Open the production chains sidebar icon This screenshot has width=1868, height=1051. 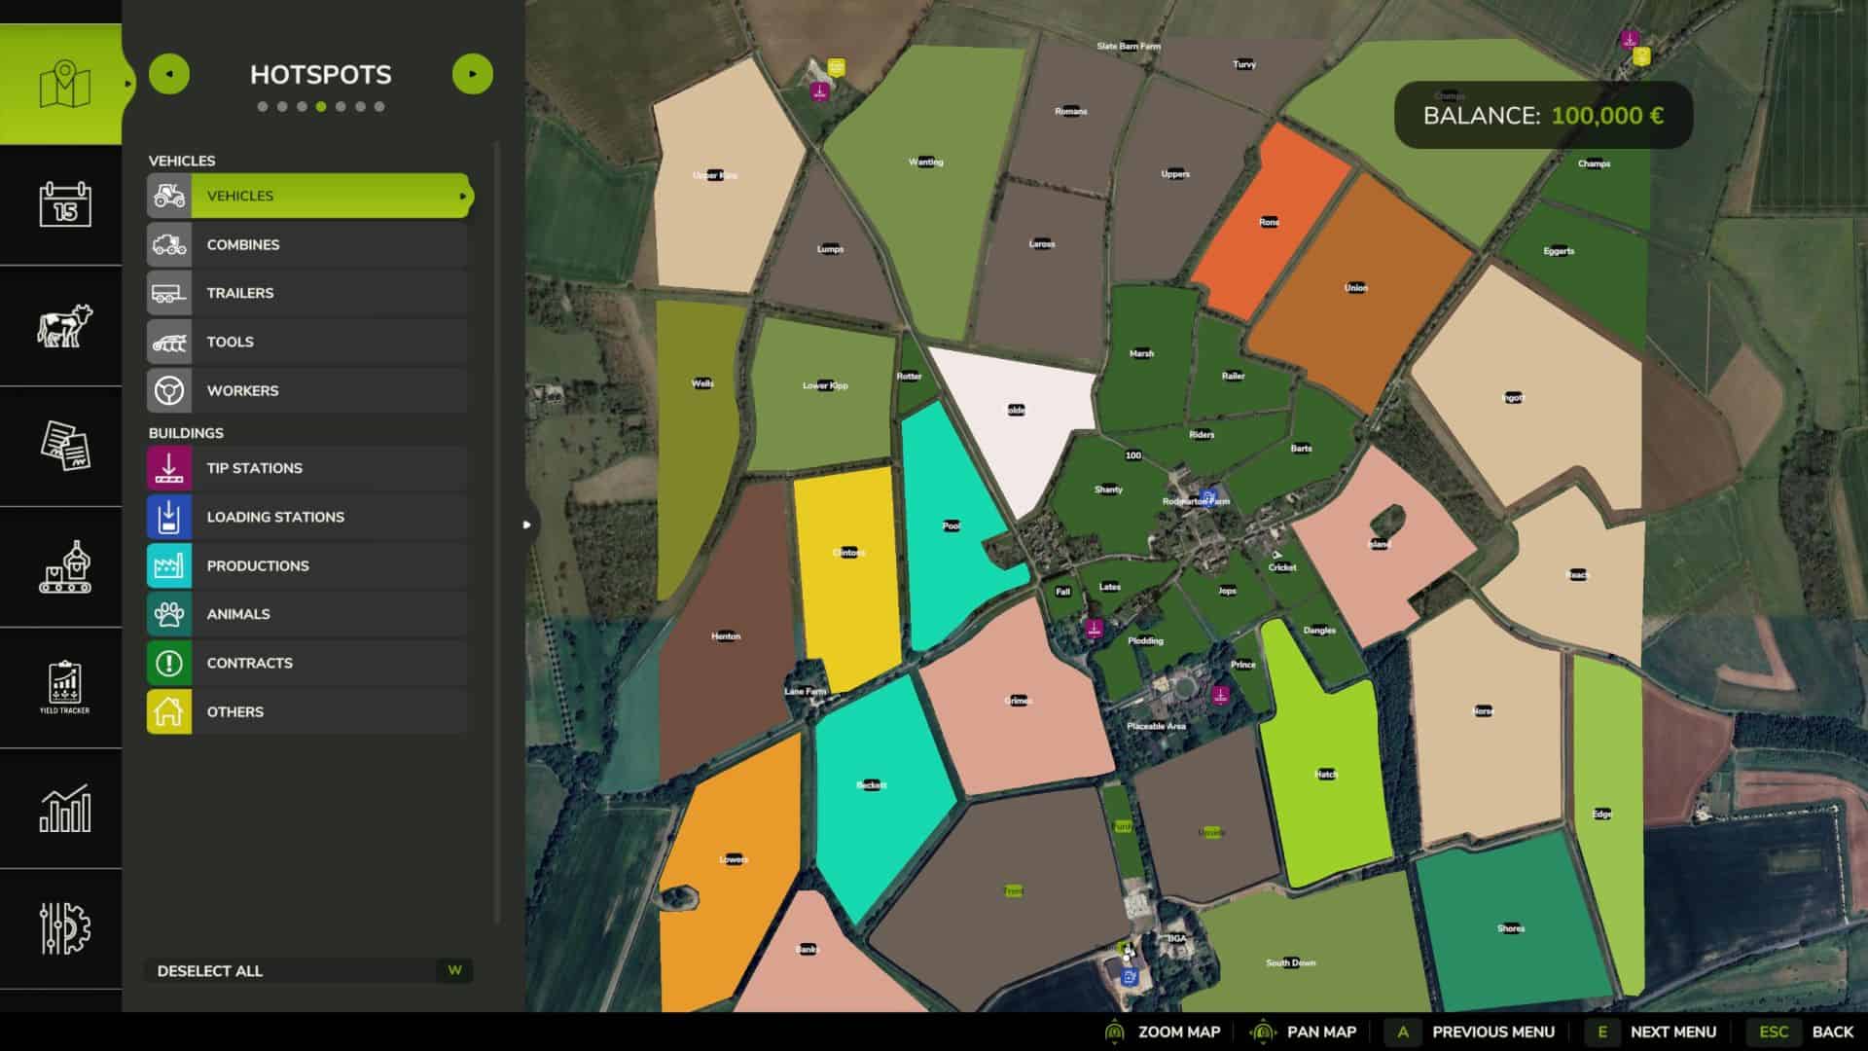pyautogui.click(x=64, y=566)
